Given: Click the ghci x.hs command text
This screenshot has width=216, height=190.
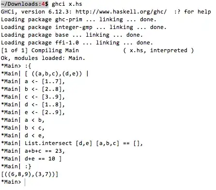Looking at the screenshot, I should [x=67, y=4].
